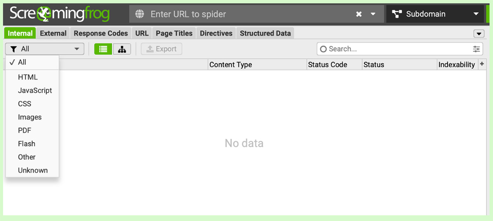Switch to list view icon

(x=103, y=49)
